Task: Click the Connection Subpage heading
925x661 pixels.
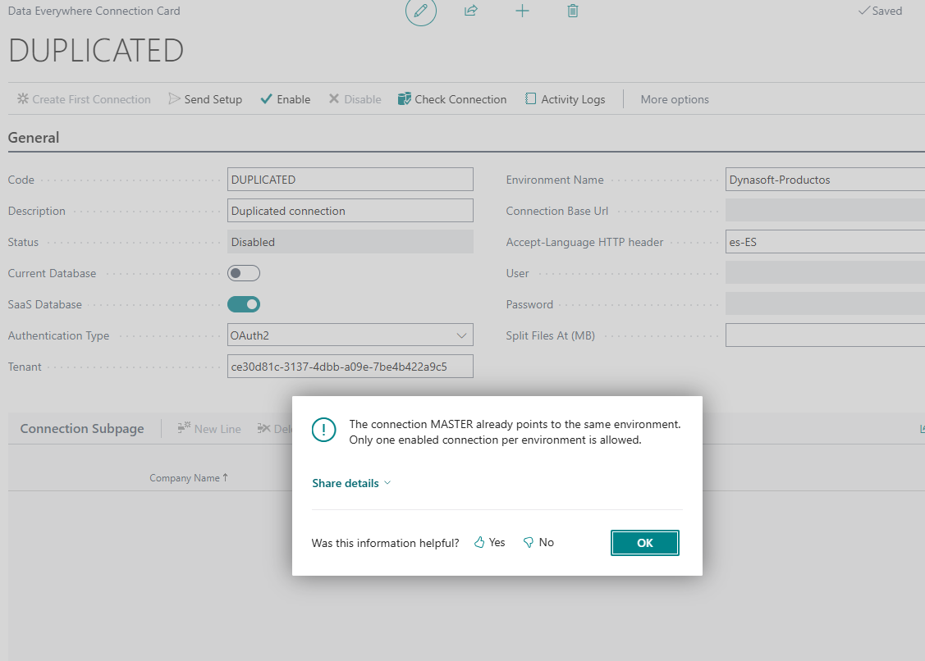Action: pyautogui.click(x=82, y=429)
